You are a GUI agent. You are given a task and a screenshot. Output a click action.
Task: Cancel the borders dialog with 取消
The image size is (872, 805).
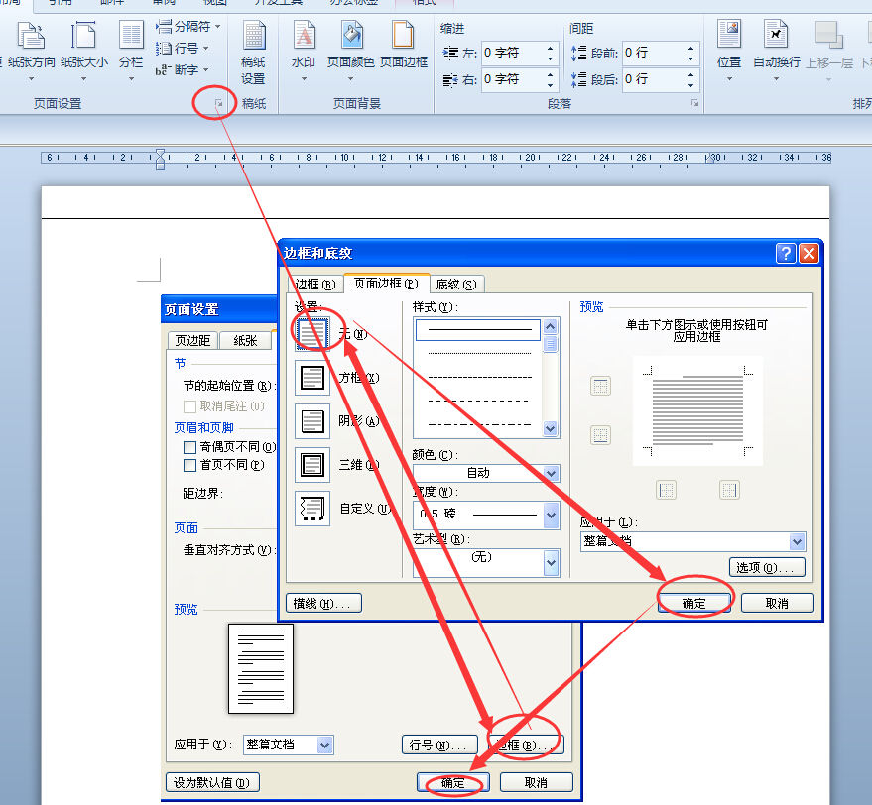click(778, 603)
